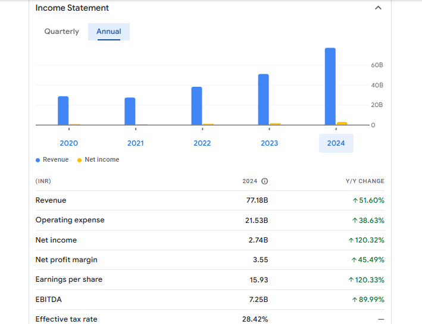Click the Net profit margin label
This screenshot has width=422, height=324.
(67, 260)
